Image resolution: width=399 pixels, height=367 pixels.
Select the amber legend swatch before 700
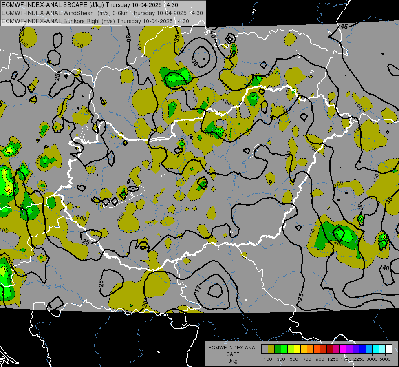pyautogui.click(x=304, y=349)
